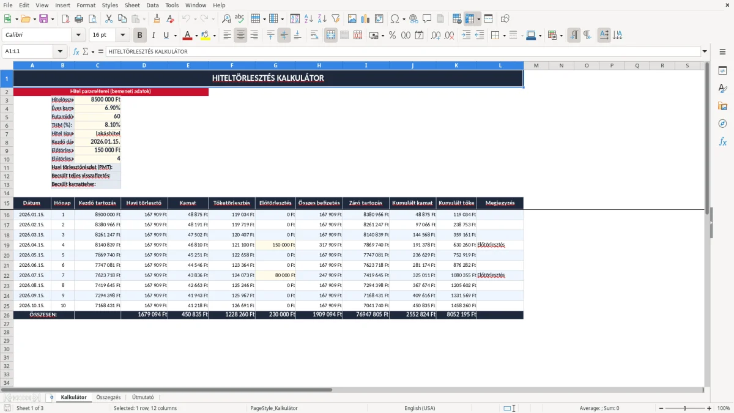Toggle Bold formatting
Image resolution: width=734 pixels, height=413 pixels.
click(x=140, y=35)
